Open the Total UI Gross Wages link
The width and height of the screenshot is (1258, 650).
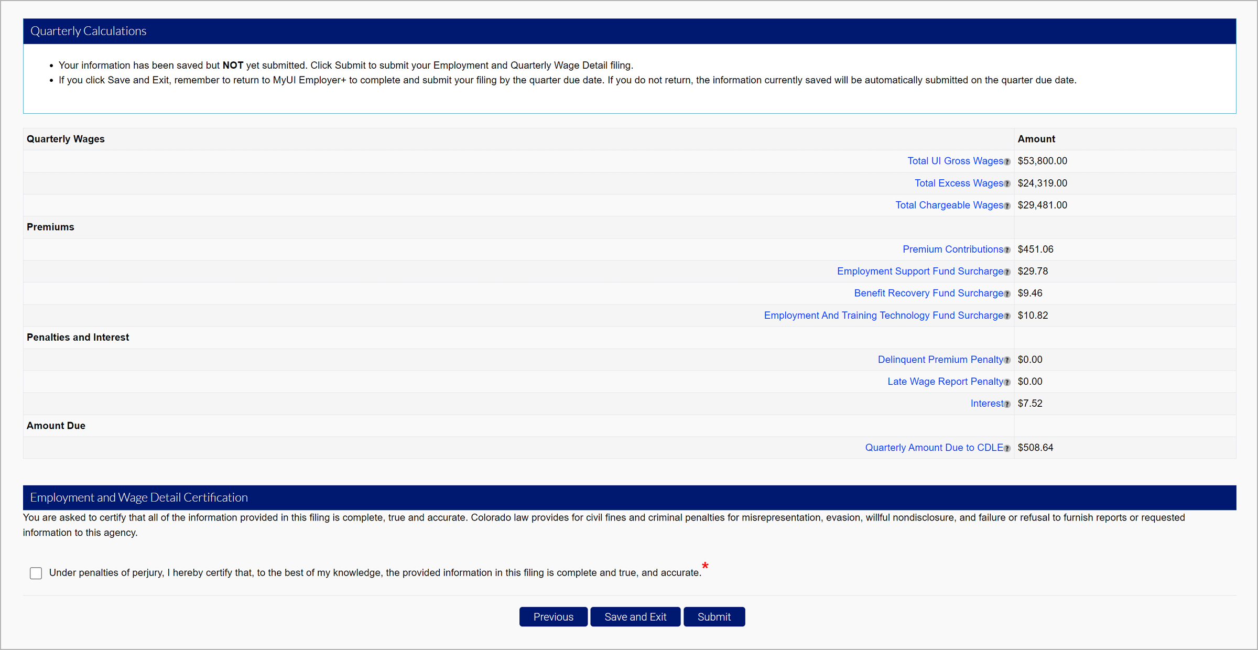pyautogui.click(x=955, y=161)
